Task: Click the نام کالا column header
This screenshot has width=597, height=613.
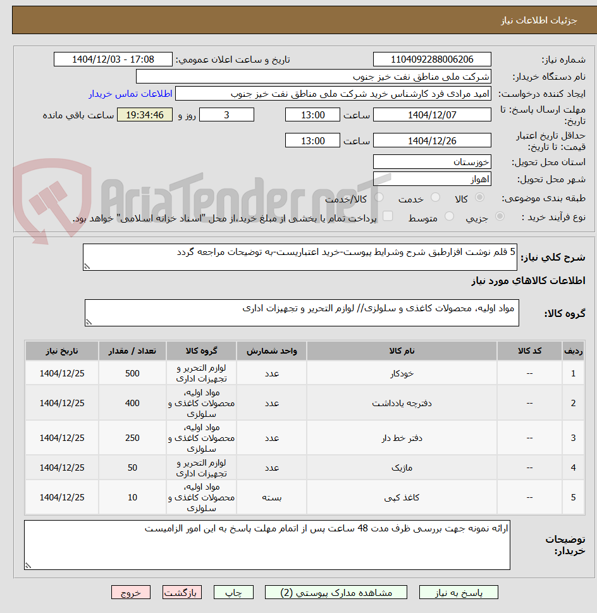Action: pyautogui.click(x=402, y=350)
